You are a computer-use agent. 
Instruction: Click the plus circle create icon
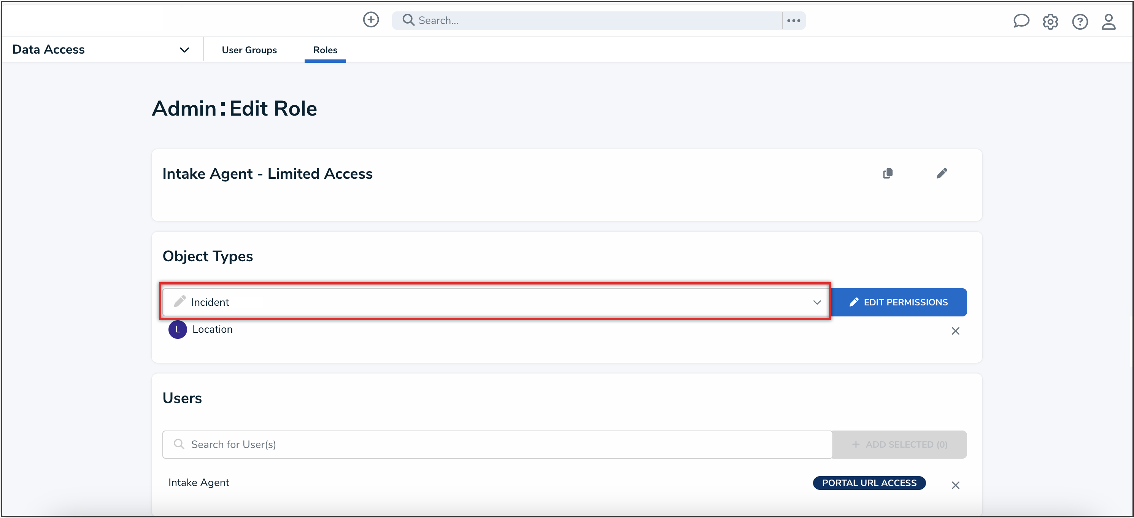click(371, 20)
